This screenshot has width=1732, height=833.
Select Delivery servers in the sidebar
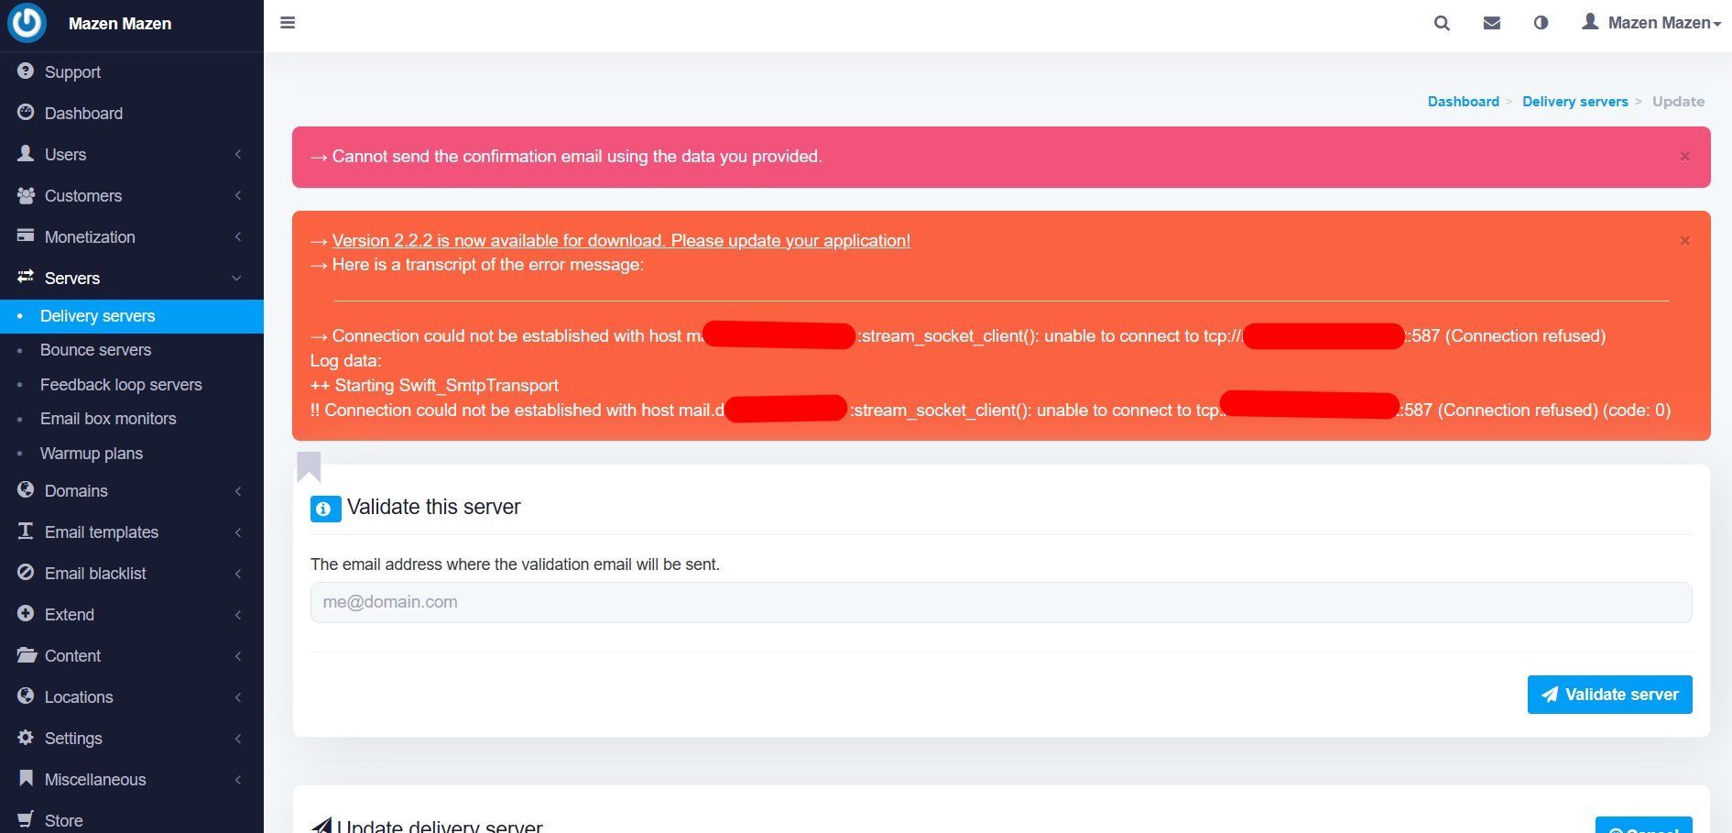coord(132,316)
